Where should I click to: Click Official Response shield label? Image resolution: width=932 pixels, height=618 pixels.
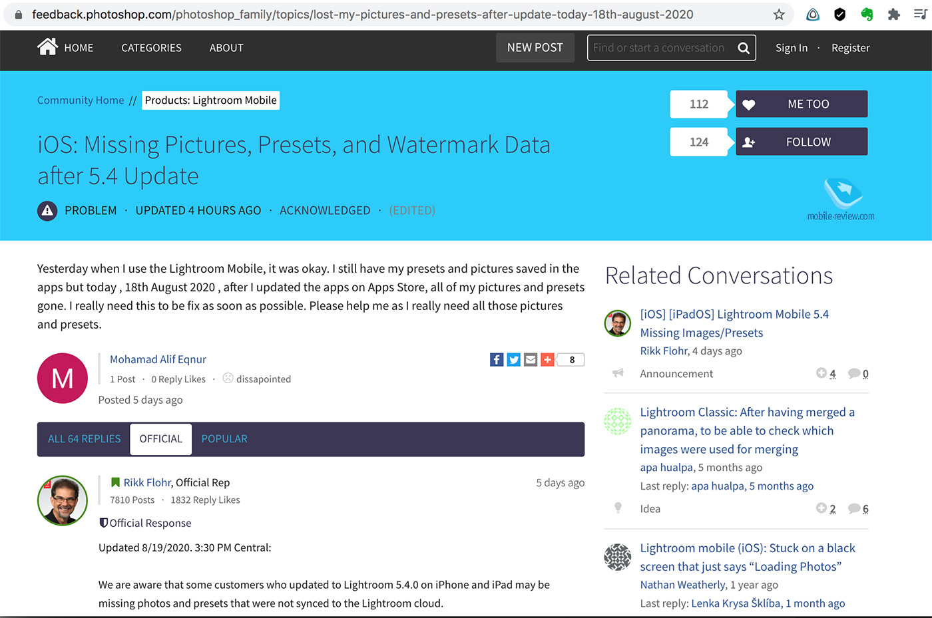point(145,523)
